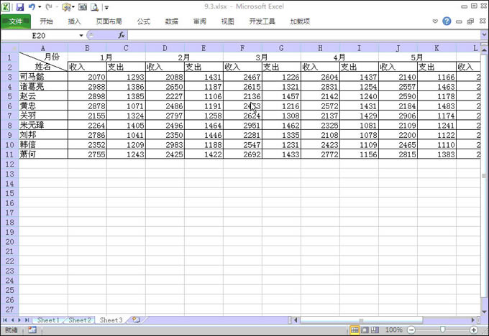Click the Save icon in quick access toolbar
The height and width of the screenshot is (336, 489).
click(20, 6)
